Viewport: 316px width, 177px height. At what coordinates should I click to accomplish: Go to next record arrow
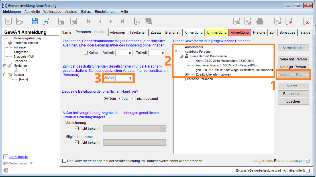(111, 21)
